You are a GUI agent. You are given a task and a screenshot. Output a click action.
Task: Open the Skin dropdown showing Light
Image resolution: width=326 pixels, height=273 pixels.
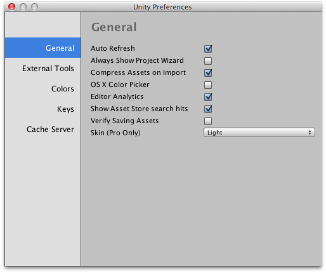[x=259, y=133]
